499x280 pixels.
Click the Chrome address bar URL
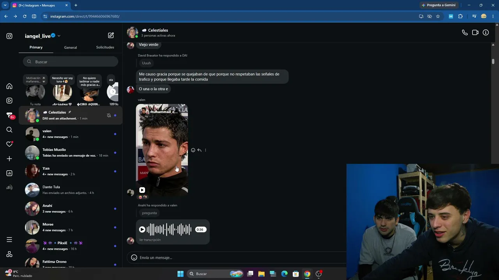85,16
